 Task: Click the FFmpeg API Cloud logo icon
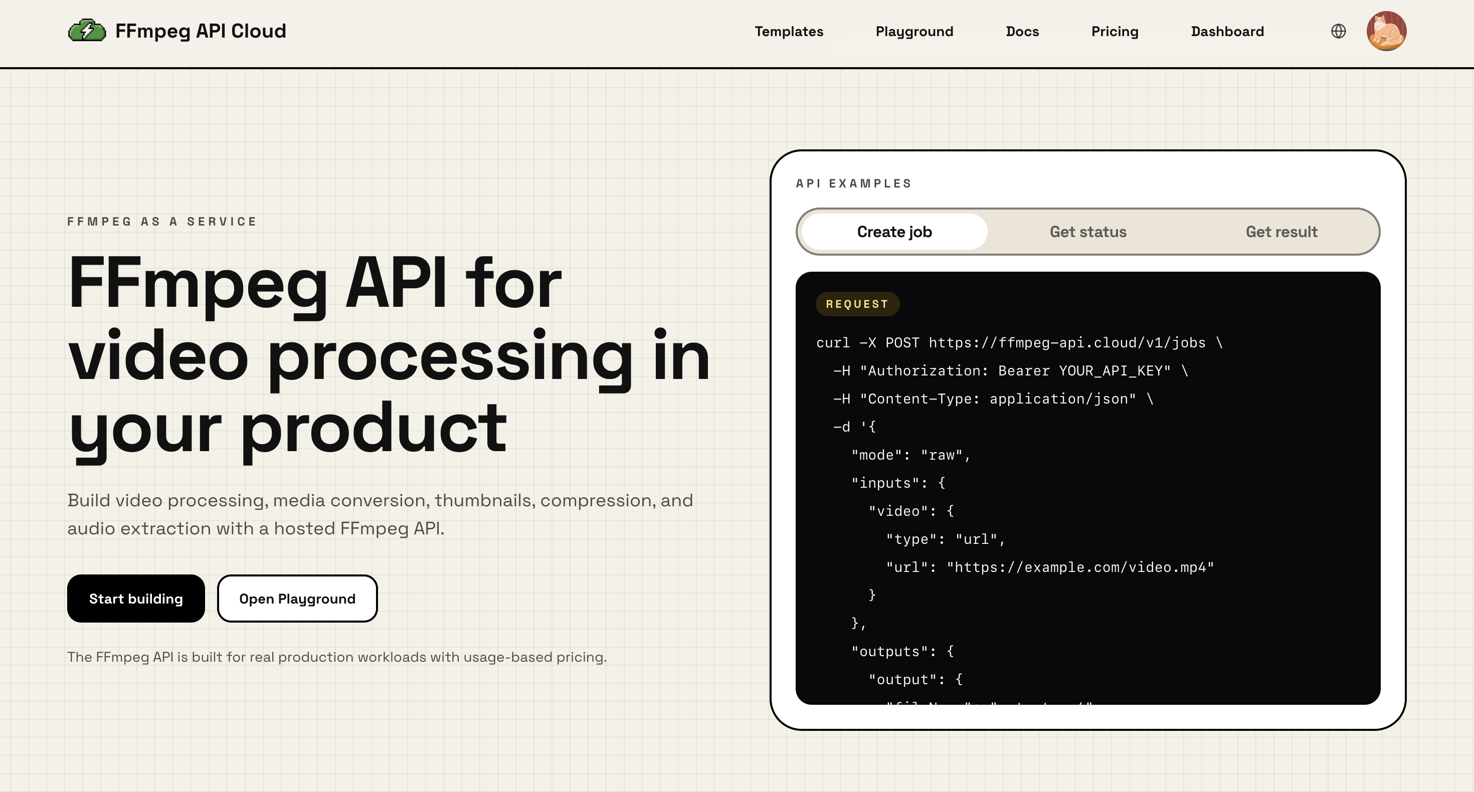click(87, 31)
